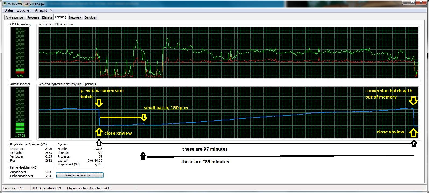This screenshot has height=193, width=429.
Task: Click the Verfügbar value 6165
Action: coord(48,156)
